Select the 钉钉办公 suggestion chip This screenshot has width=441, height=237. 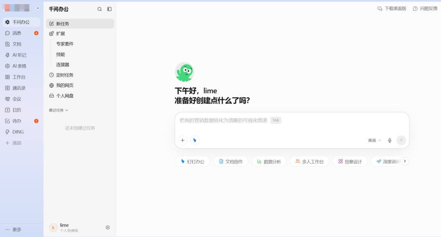coord(192,162)
